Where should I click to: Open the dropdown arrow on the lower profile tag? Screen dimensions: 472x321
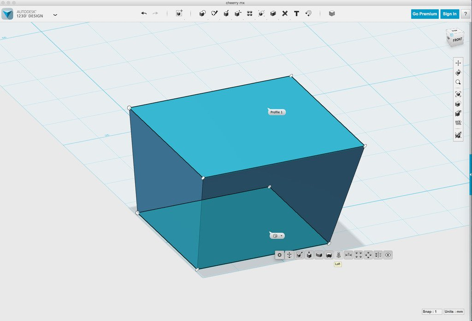[282, 236]
